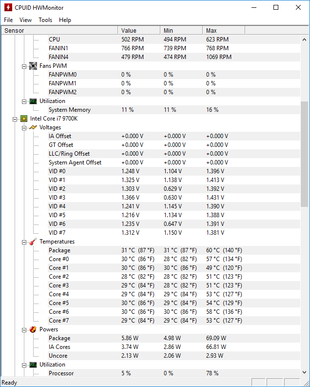Image resolution: width=310 pixels, height=387 pixels.
Task: Collapse the Powers section
Action: click(x=24, y=330)
